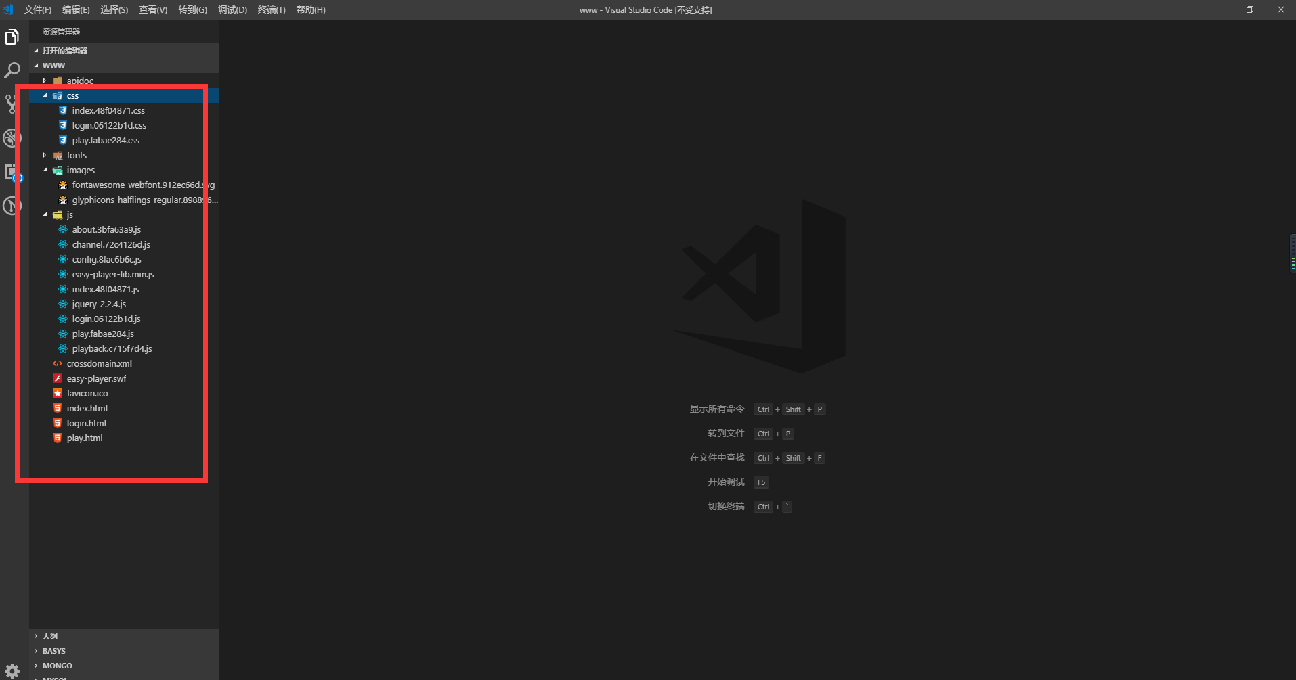Click the images folder icon
The height and width of the screenshot is (680, 1296).
pyautogui.click(x=58, y=170)
